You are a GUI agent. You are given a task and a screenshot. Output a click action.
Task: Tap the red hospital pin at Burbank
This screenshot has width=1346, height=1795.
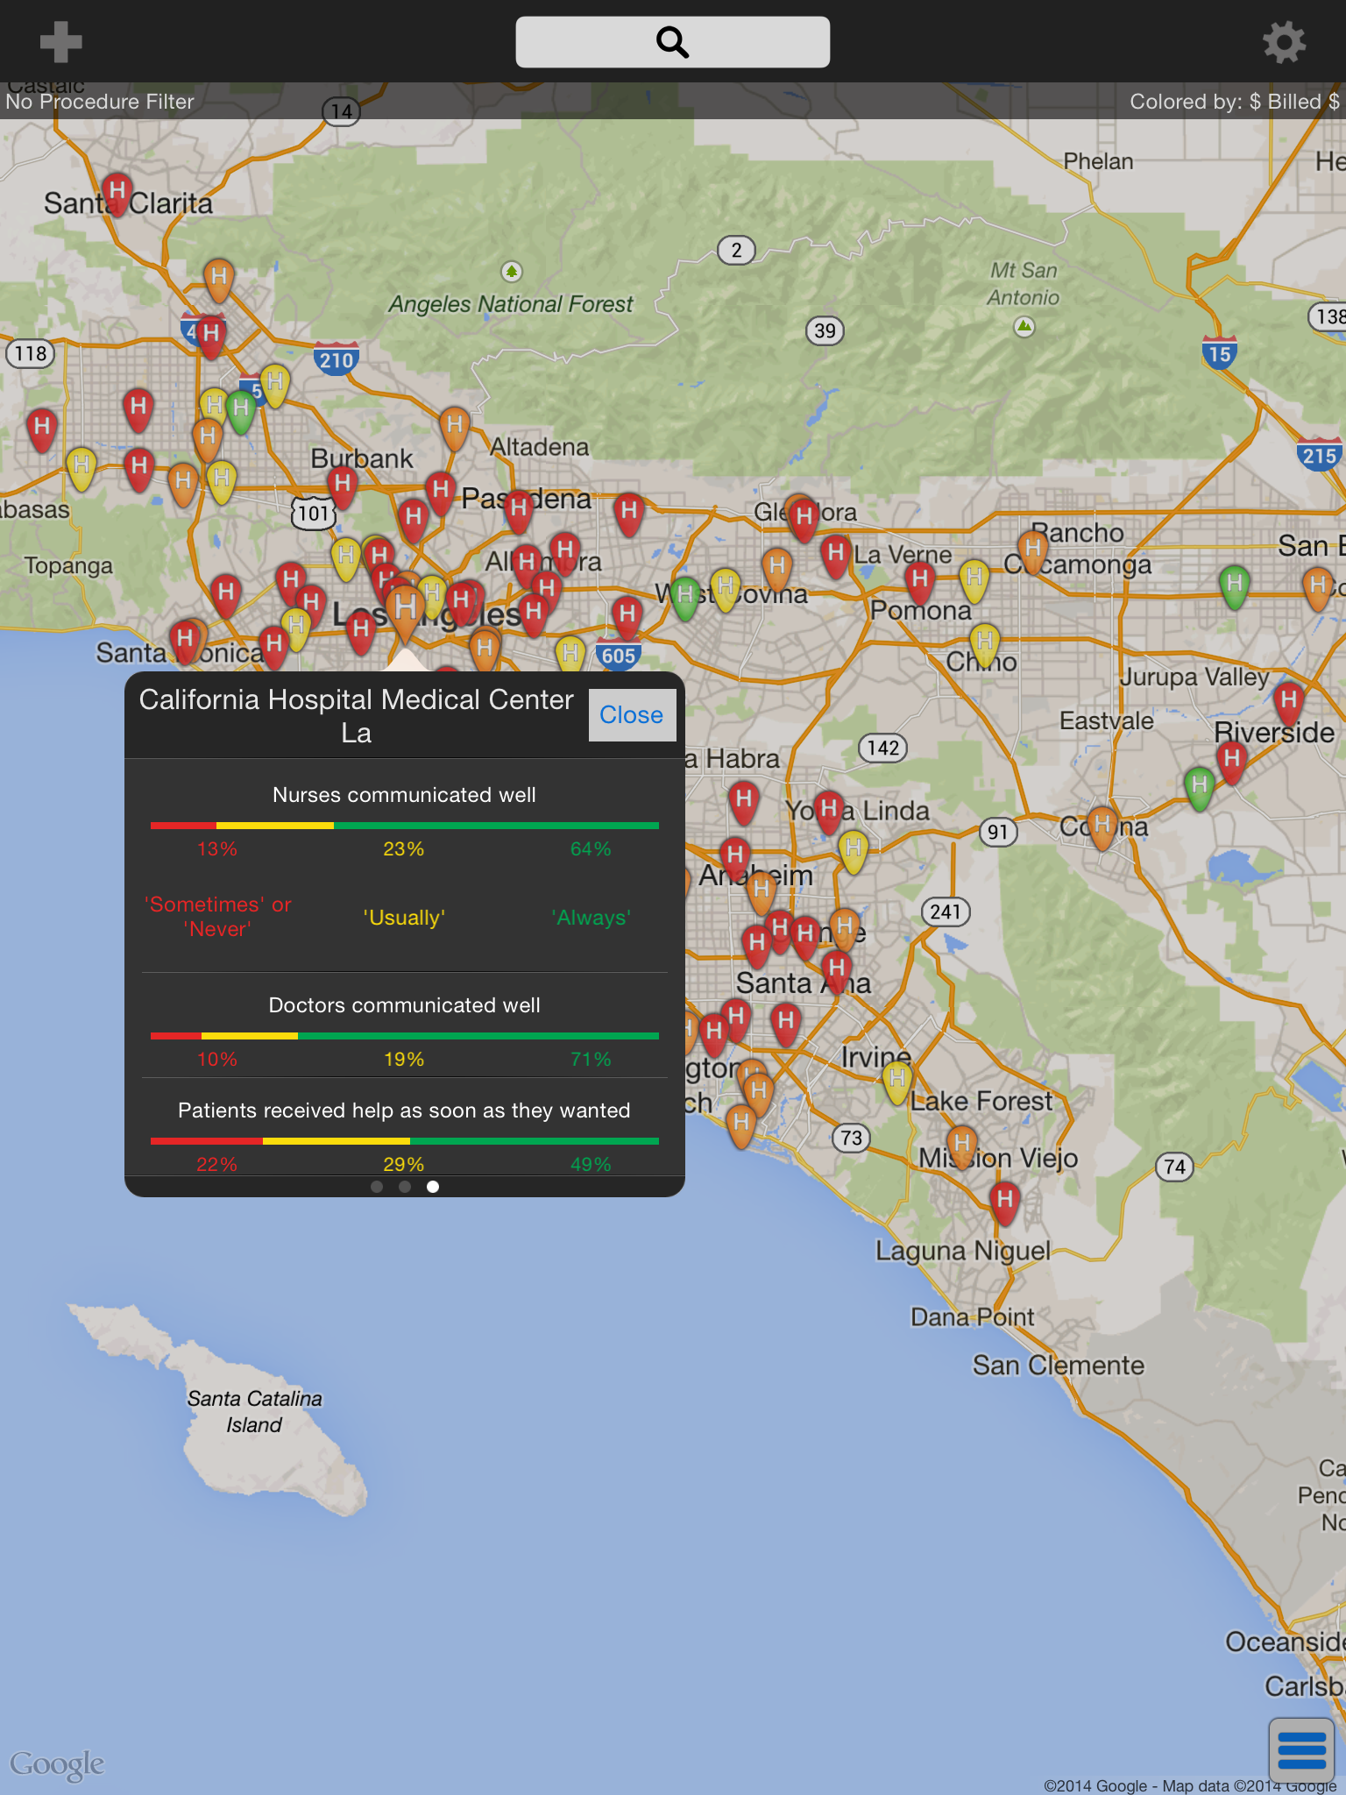click(343, 486)
